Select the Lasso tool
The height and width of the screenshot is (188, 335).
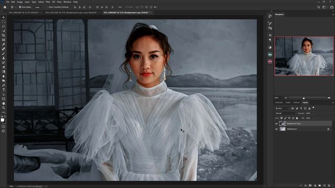4,27
